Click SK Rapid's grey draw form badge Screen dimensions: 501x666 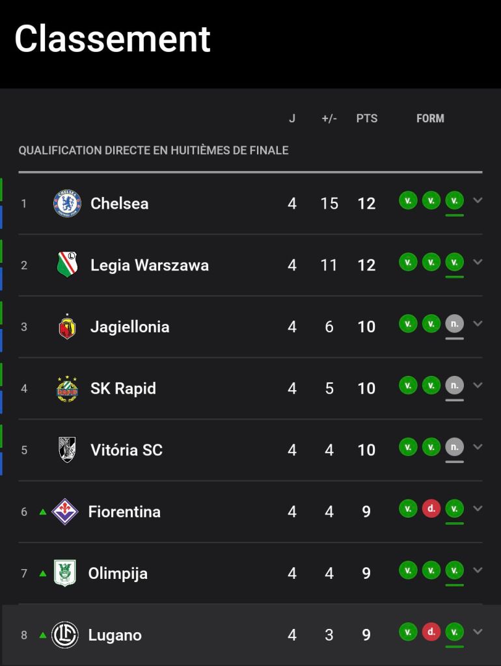(x=454, y=385)
